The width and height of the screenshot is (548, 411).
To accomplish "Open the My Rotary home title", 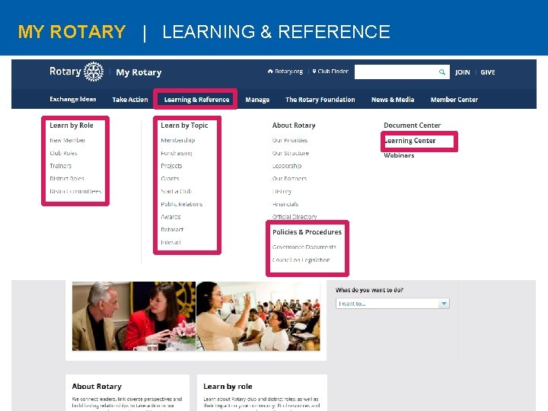I will (x=139, y=72).
